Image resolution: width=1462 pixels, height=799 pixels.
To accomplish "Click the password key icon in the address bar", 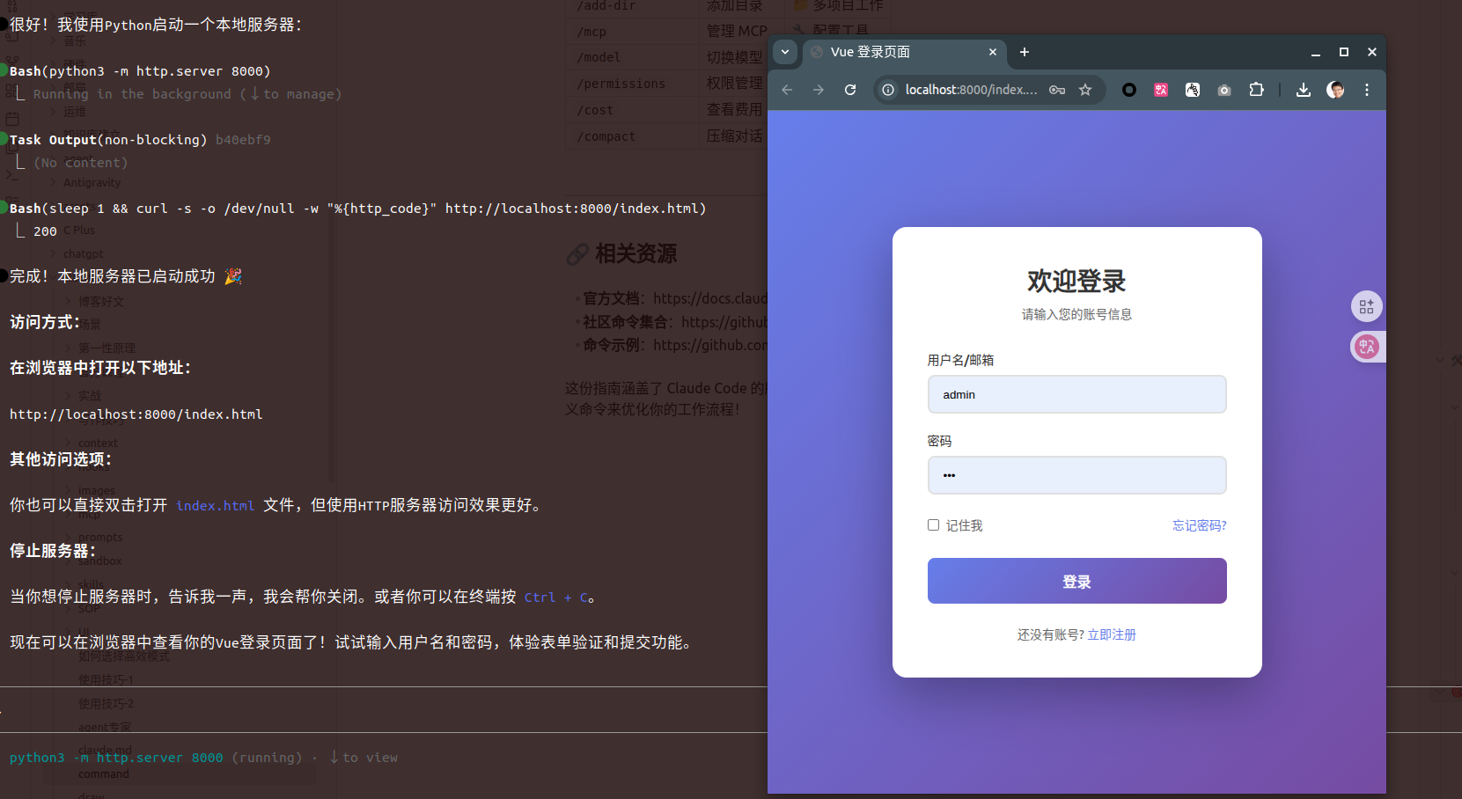I will click(1056, 89).
